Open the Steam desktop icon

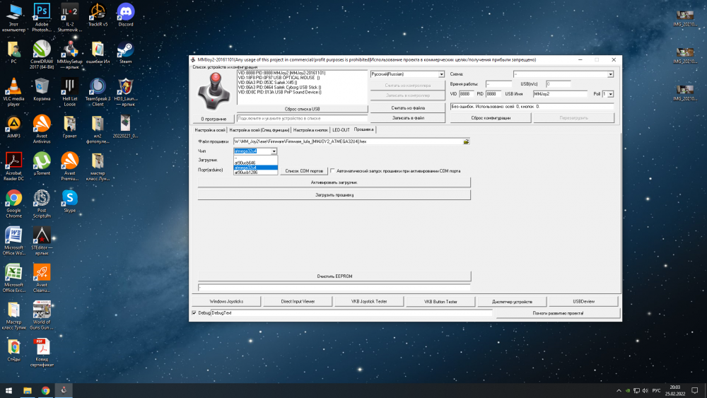(x=125, y=50)
